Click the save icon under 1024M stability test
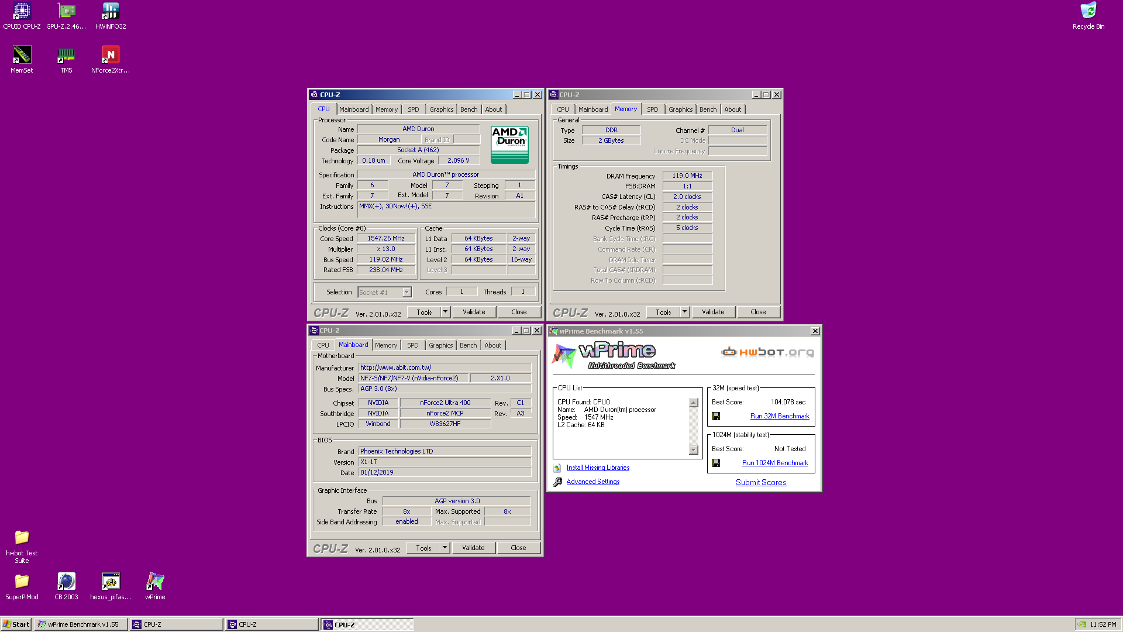Viewport: 1123px width, 632px height. [x=716, y=463]
